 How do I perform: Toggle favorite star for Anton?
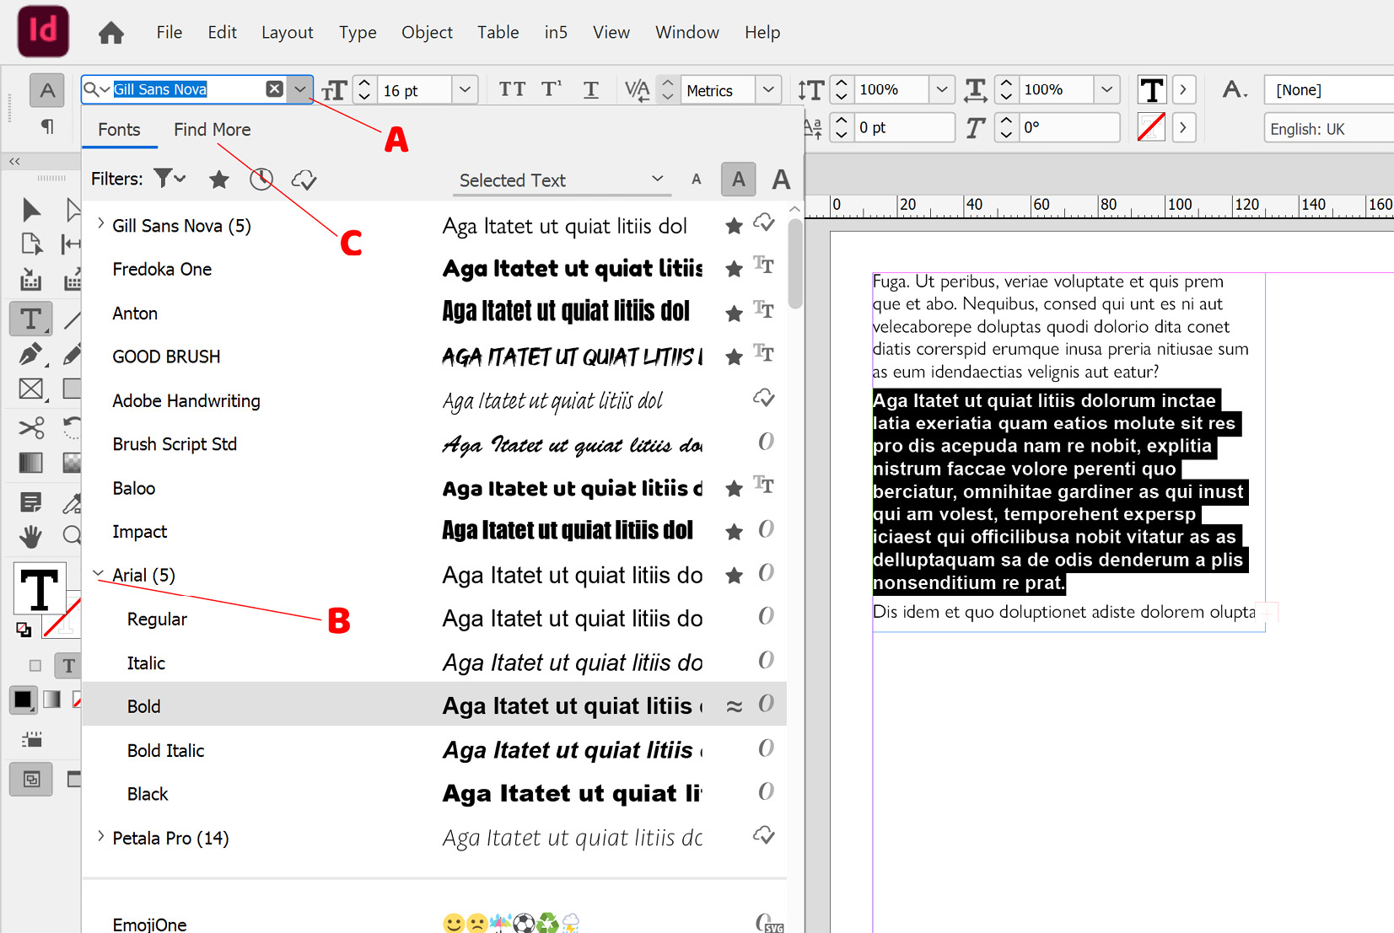[734, 313]
